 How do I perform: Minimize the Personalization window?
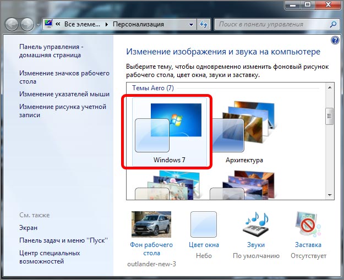coord(292,5)
